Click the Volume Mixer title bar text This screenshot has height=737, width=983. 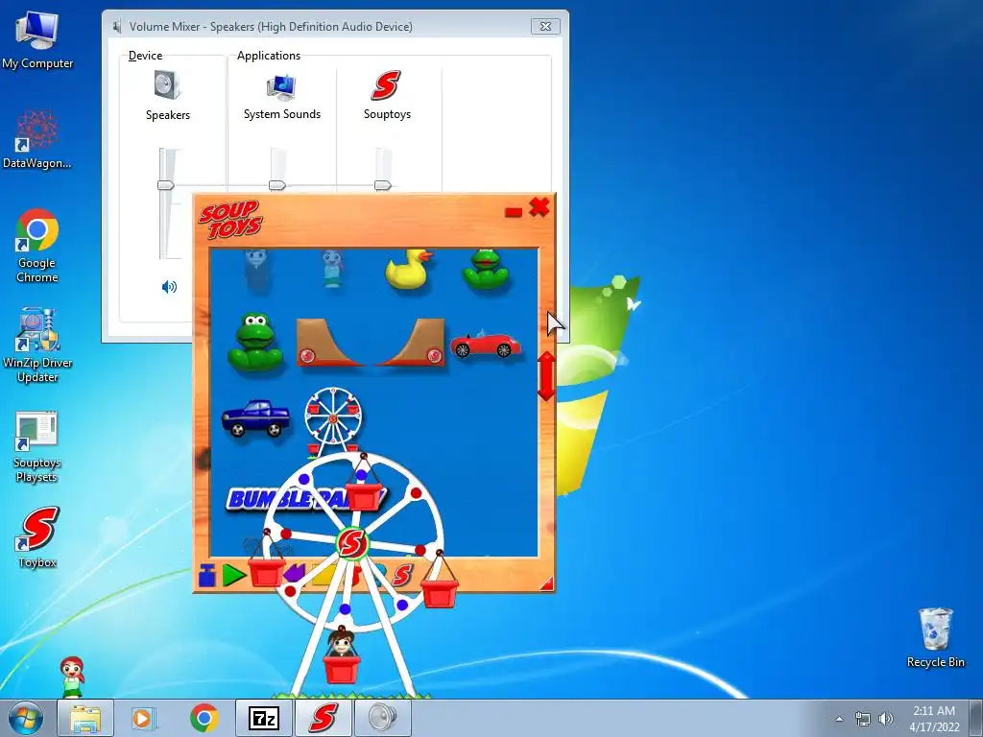271,26
